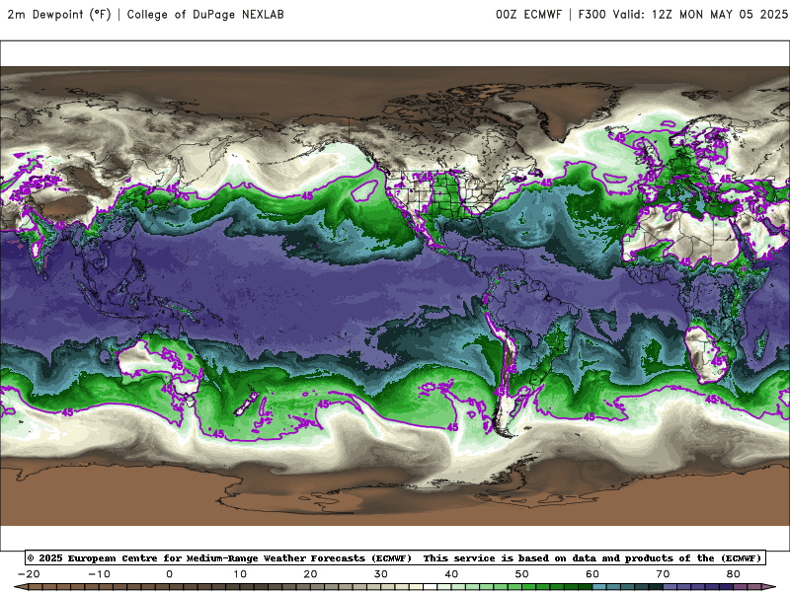Click the white color bar swatch below 40
790x592 pixels.
click(x=431, y=587)
